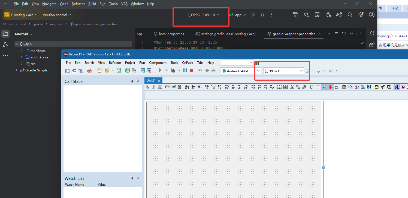Expand the kotlin+java folder

coord(22,57)
